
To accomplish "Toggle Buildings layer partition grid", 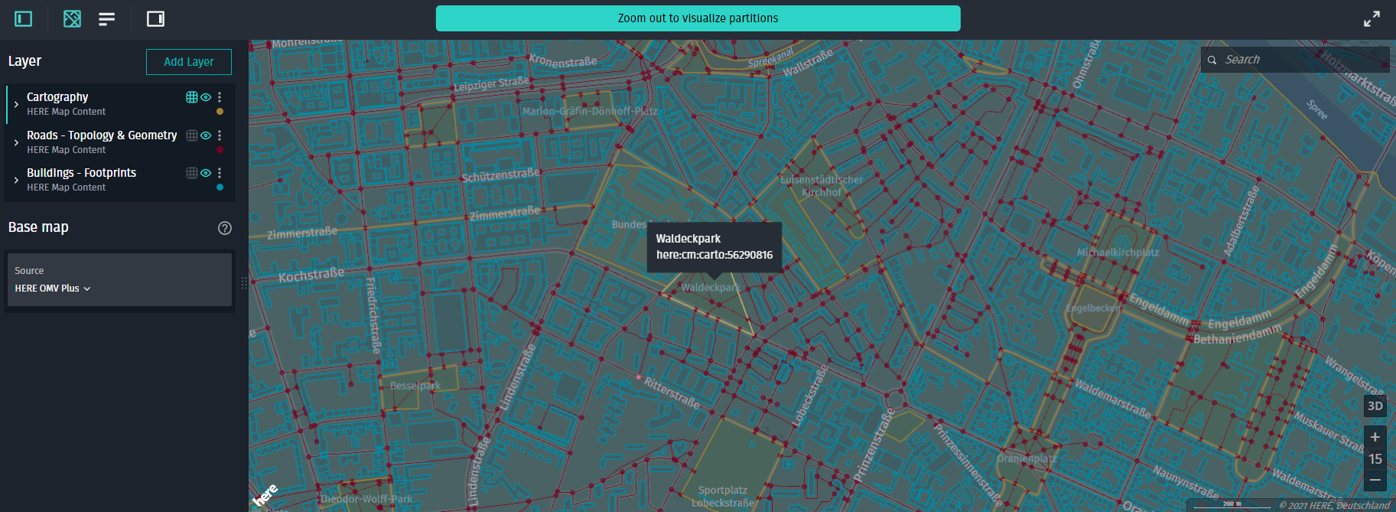I will coord(192,173).
